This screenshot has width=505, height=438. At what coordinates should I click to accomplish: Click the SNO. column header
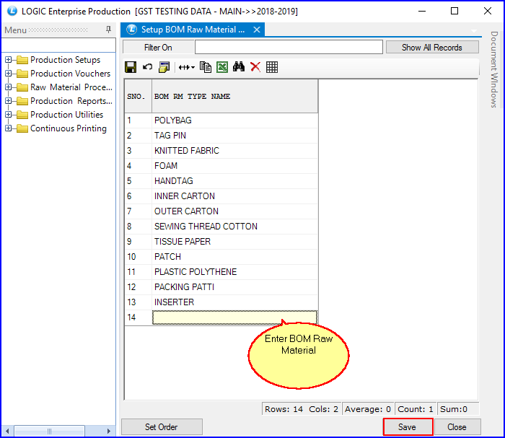[139, 96]
